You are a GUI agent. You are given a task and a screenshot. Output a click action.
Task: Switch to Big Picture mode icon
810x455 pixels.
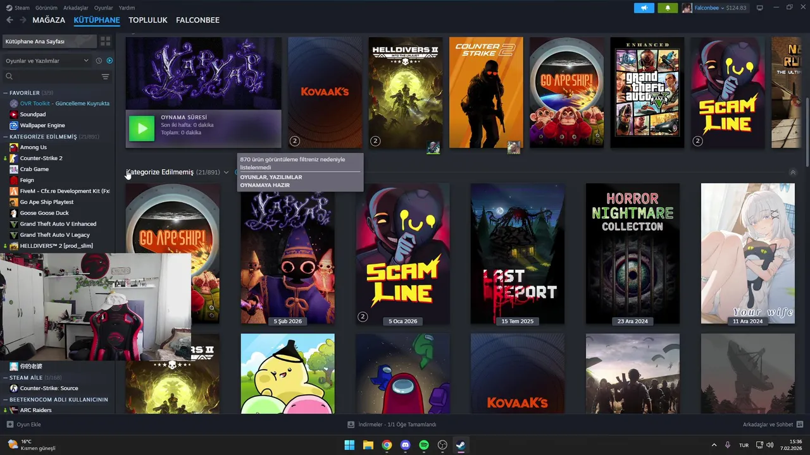759,8
